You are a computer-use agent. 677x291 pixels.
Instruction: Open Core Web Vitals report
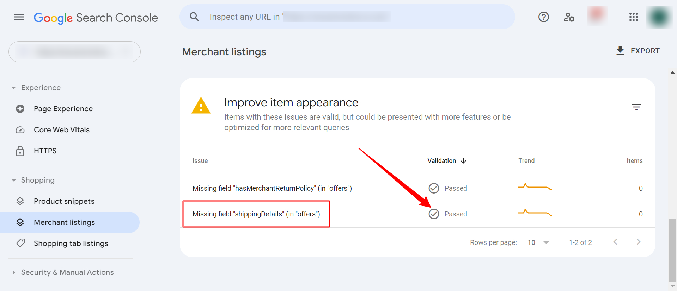62,130
